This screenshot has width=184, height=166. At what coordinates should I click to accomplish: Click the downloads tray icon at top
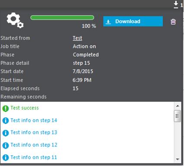(176, 5)
